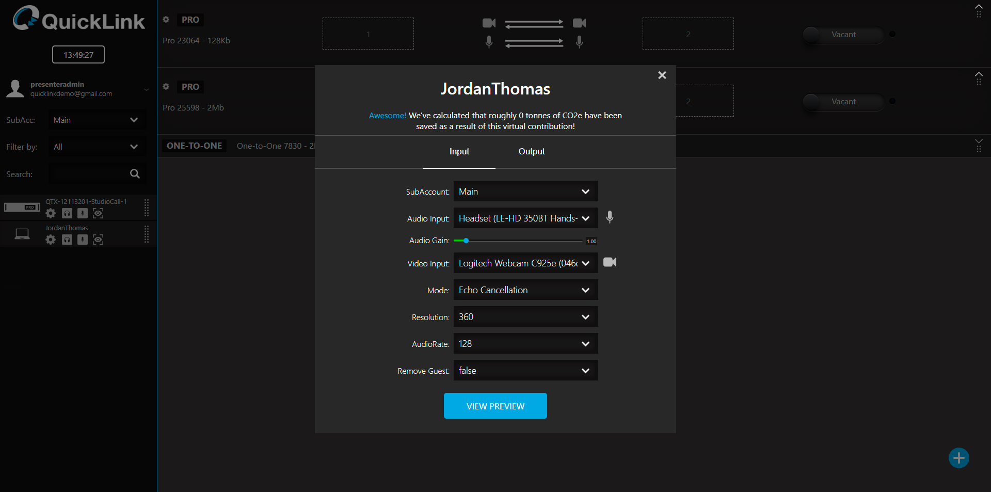Click the eye preview icon for JordanThomas

(x=98, y=240)
